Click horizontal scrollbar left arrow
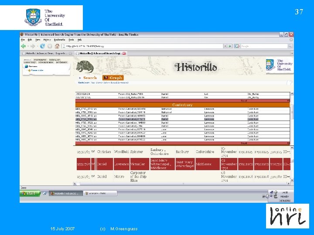Screen dimensions: 314x235 pyautogui.click(x=75, y=184)
